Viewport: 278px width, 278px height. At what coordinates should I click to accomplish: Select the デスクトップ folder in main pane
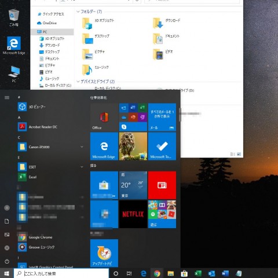[96, 38]
